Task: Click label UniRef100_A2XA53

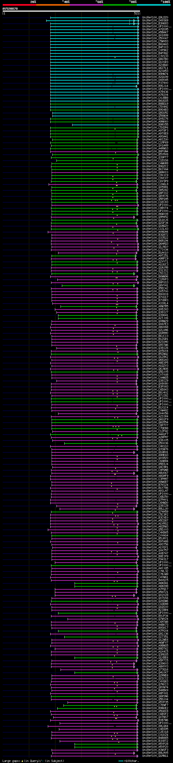Action: 155,71
